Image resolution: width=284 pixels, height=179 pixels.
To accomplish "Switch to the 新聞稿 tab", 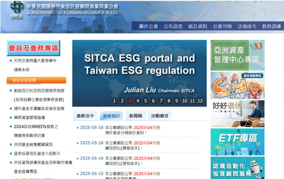I will (x=136, y=116).
